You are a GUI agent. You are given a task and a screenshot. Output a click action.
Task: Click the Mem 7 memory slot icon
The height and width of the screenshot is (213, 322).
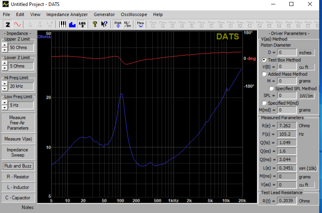click(x=211, y=25)
